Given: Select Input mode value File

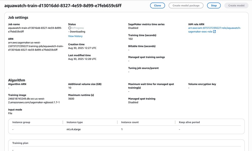Looking at the screenshot, I should tap(10, 113).
